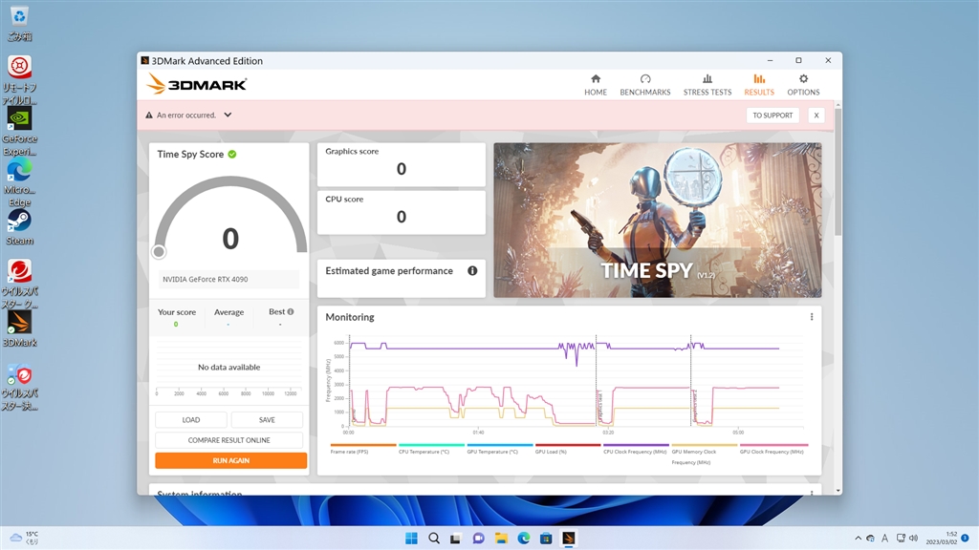Toggle CPU Clock Frequency legend entry
Screen dimensions: 979x550
(636, 449)
